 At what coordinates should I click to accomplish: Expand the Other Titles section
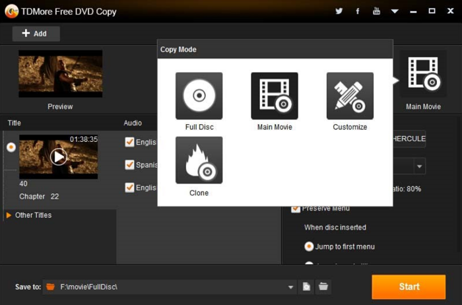9,215
